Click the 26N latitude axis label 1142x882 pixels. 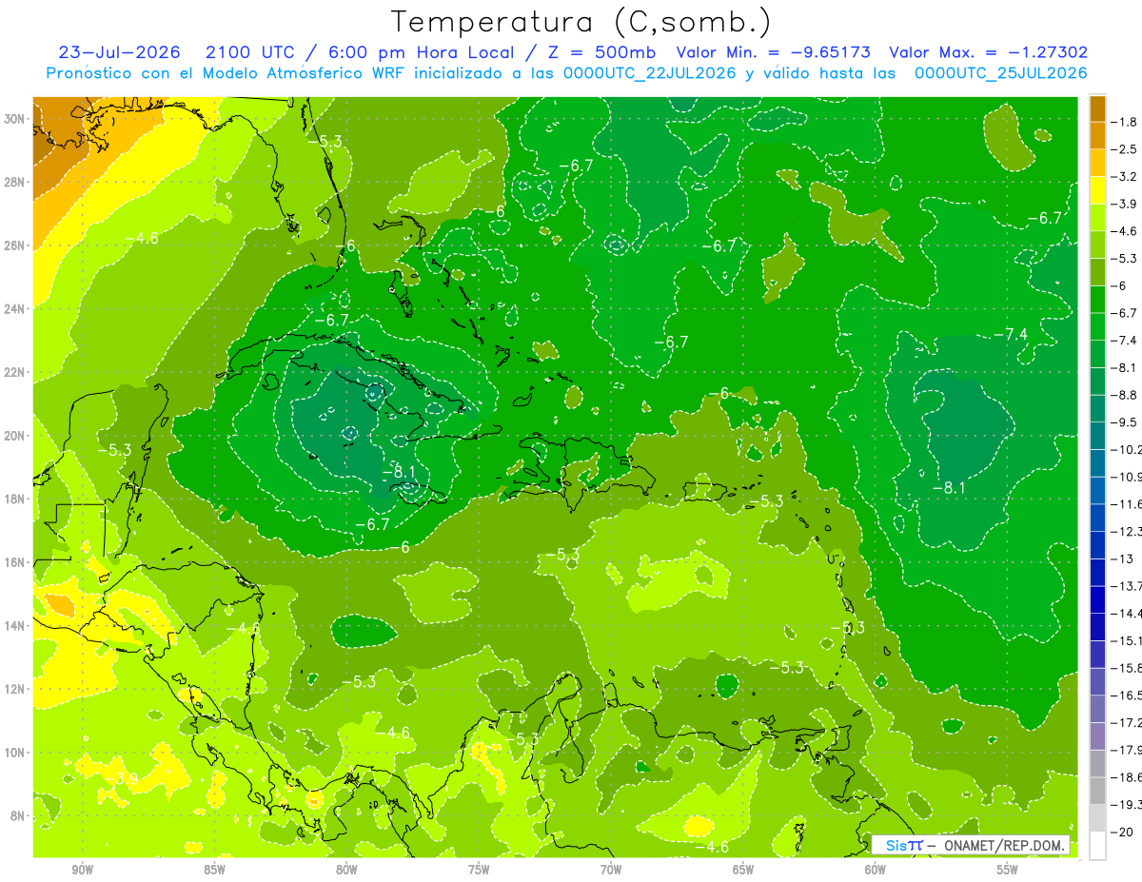[x=15, y=245]
